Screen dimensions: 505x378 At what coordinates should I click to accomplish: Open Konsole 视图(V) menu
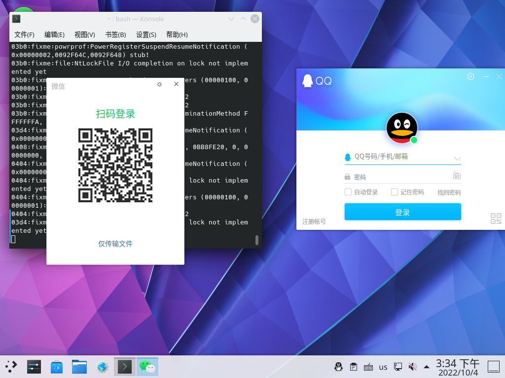click(x=85, y=35)
